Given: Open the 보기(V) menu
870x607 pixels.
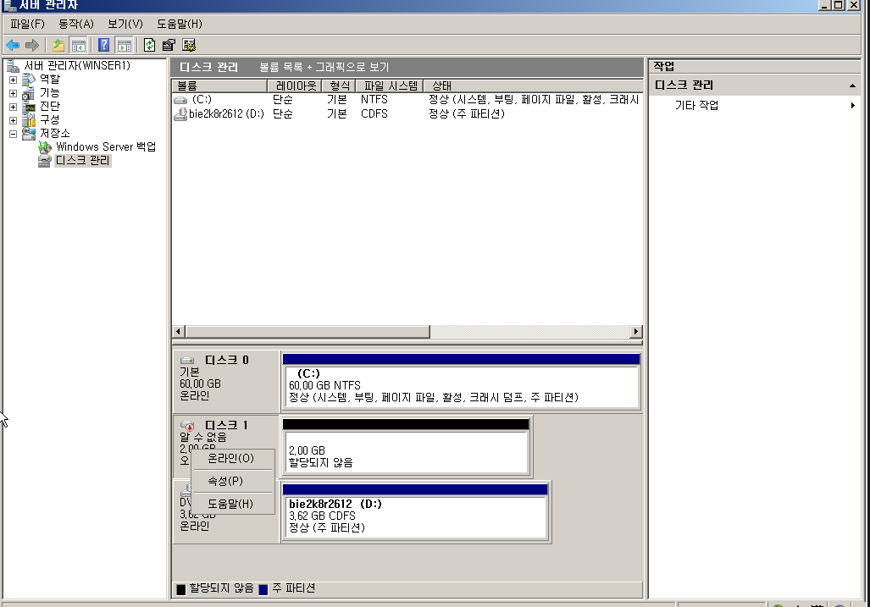Looking at the screenshot, I should [125, 24].
